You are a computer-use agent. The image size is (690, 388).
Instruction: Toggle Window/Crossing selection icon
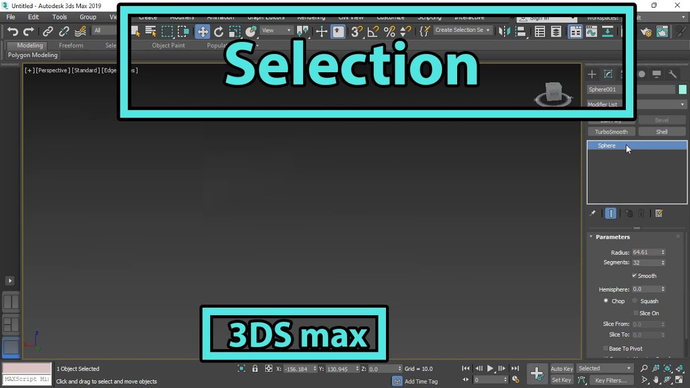183,31
